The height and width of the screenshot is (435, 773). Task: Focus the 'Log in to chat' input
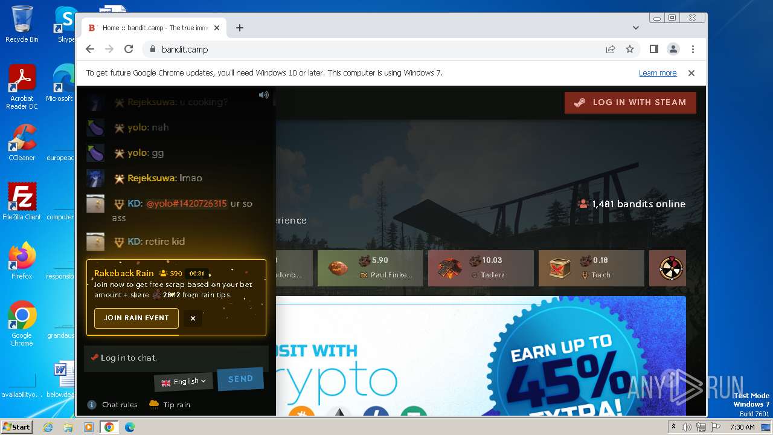tap(176, 358)
